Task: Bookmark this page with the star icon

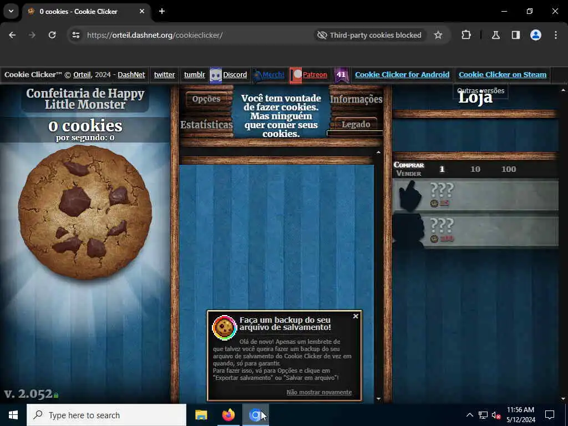Action: [438, 35]
